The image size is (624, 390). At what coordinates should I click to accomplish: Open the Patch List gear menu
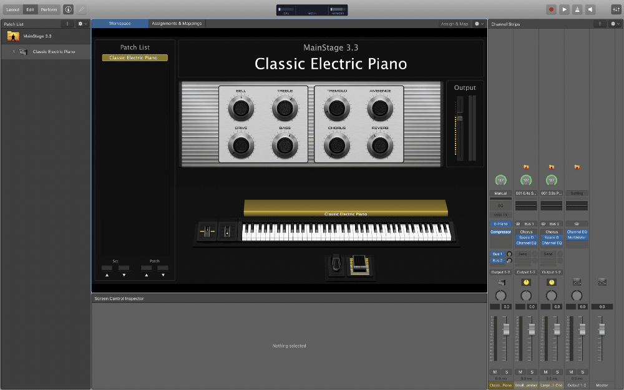82,24
